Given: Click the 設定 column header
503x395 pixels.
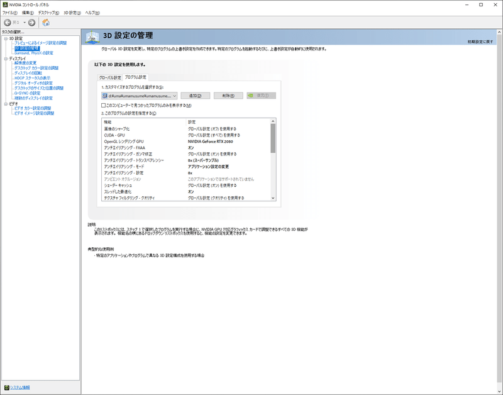Looking at the screenshot, I should 228,122.
